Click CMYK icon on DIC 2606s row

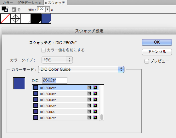(x=95, y=111)
